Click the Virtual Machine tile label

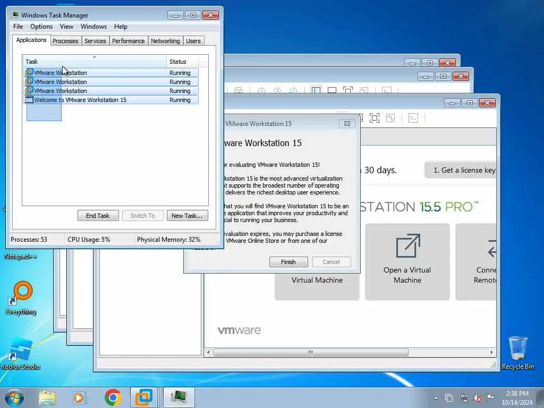pyautogui.click(x=317, y=280)
